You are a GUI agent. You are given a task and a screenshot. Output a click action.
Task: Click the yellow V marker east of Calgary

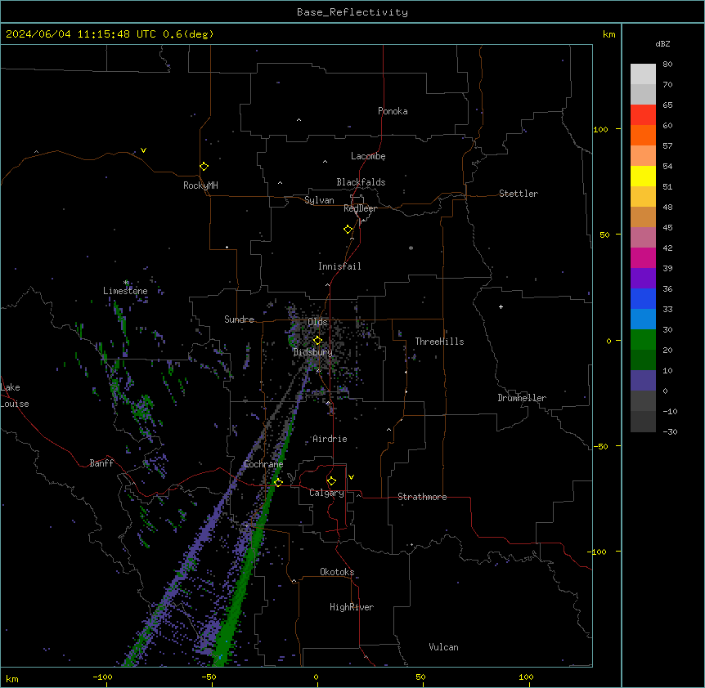click(x=351, y=477)
